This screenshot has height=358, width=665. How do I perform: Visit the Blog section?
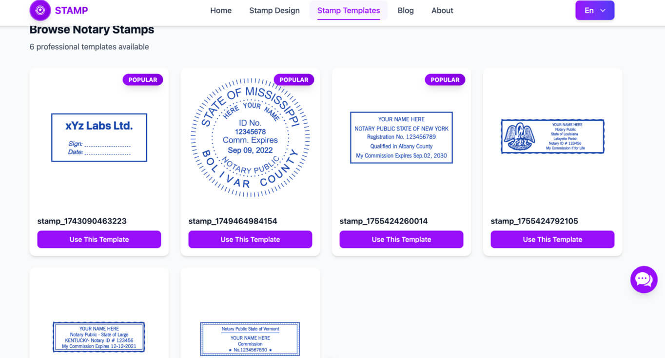click(406, 10)
